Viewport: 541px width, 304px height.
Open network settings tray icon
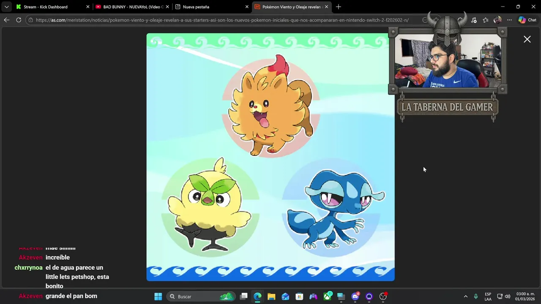500,296
